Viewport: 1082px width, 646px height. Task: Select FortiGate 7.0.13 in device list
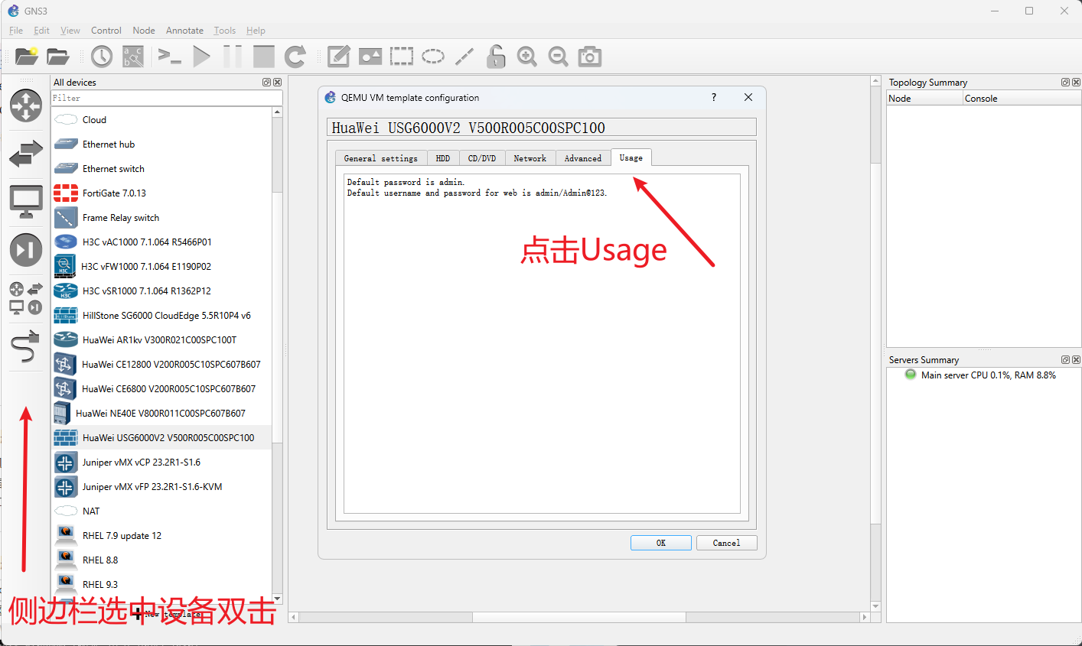pyautogui.click(x=114, y=193)
